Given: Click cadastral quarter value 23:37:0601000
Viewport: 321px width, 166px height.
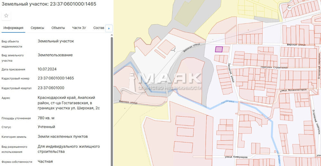Looking at the screenshot, I should coord(51,88).
